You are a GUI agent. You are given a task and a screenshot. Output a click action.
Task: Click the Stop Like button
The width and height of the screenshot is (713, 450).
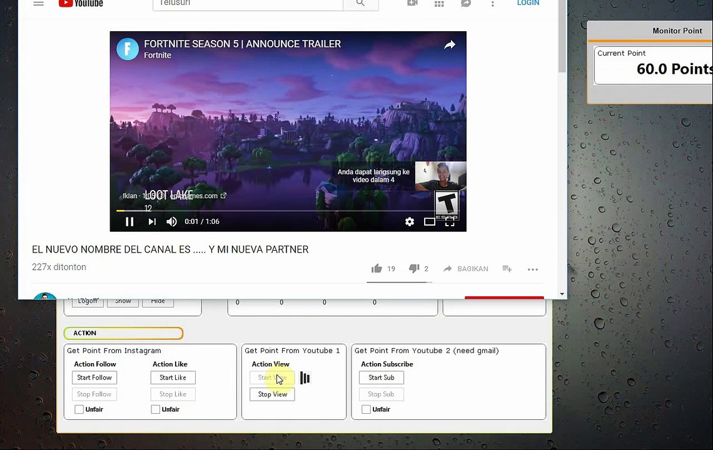point(173,394)
